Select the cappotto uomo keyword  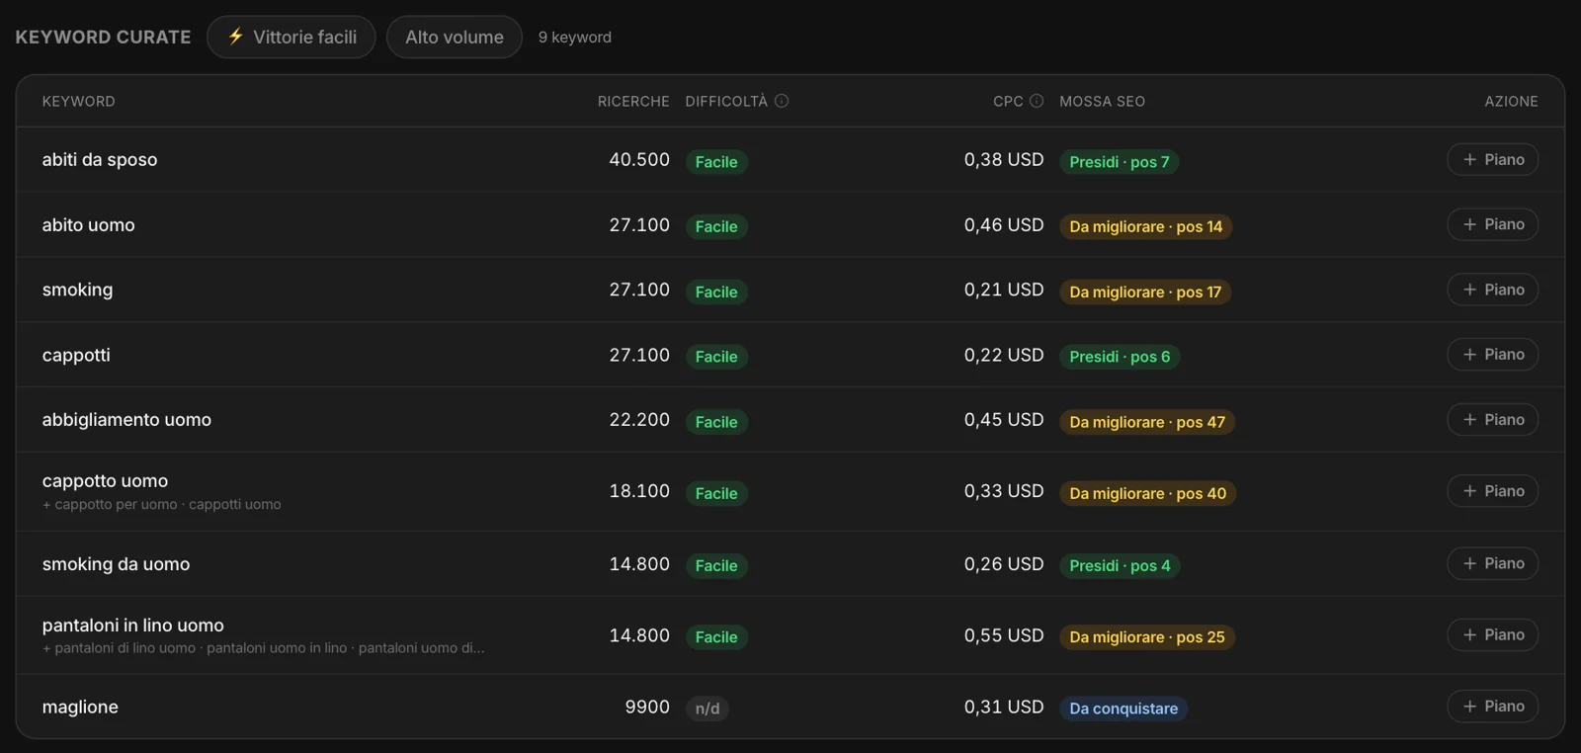click(x=105, y=481)
